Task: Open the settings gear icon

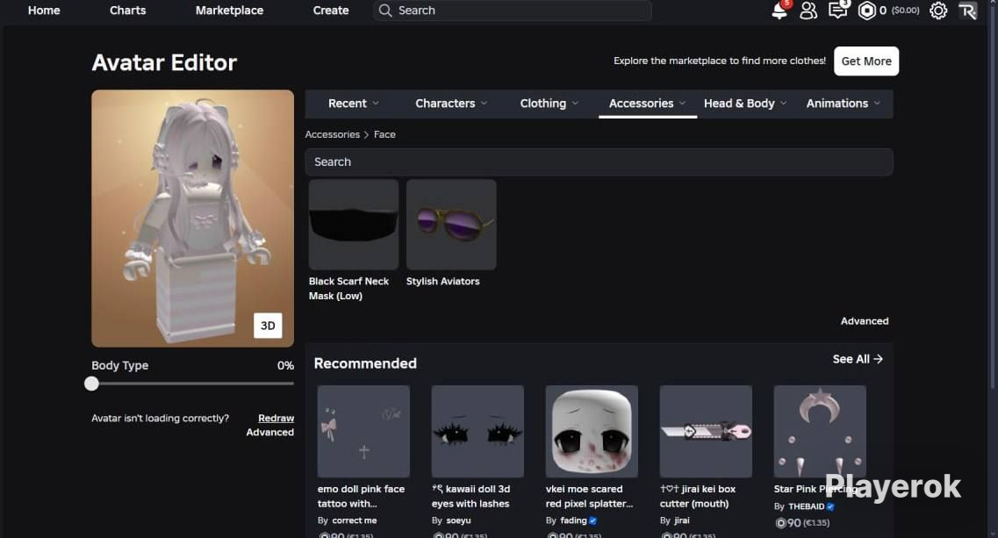Action: [938, 11]
